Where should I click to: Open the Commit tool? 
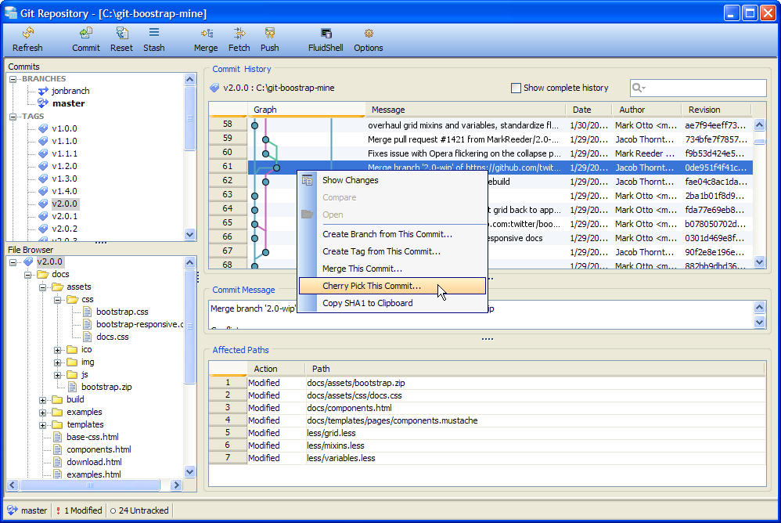pyautogui.click(x=85, y=39)
